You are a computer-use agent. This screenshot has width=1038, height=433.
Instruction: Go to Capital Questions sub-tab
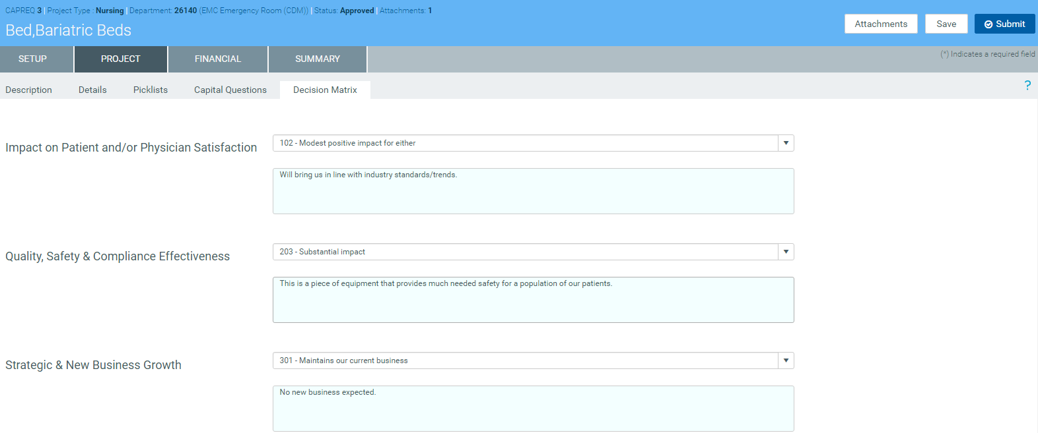click(230, 90)
